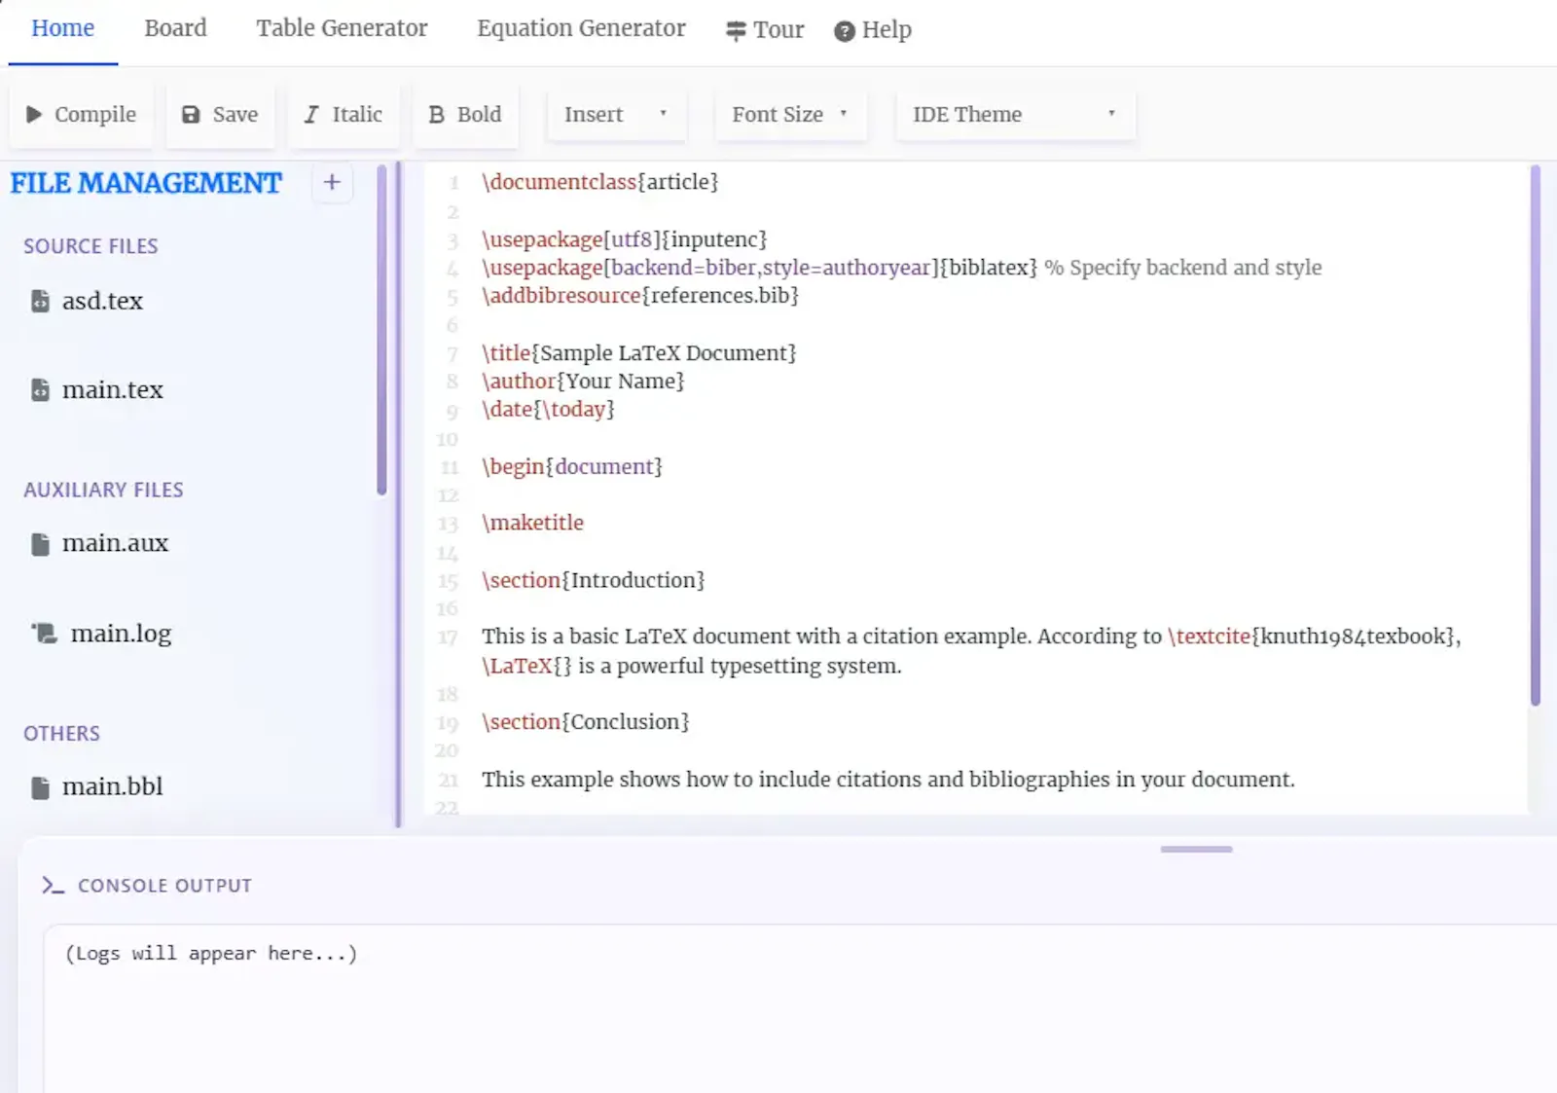This screenshot has height=1093, width=1557.
Task: Click the \usepackage[utf8]{inputenc} line
Action: (x=624, y=240)
